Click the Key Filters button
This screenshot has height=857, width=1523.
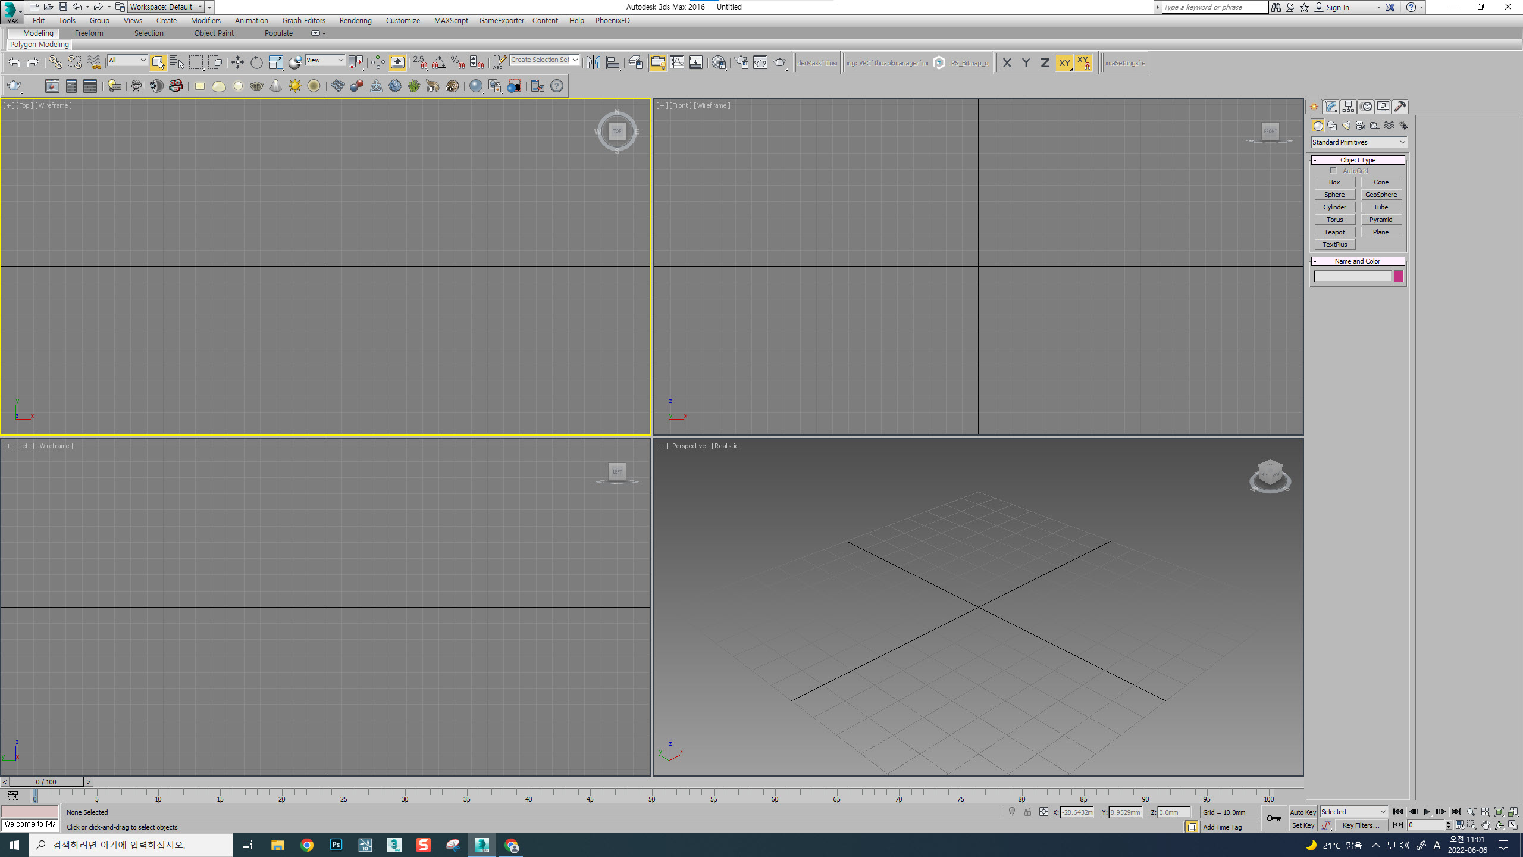1361,825
